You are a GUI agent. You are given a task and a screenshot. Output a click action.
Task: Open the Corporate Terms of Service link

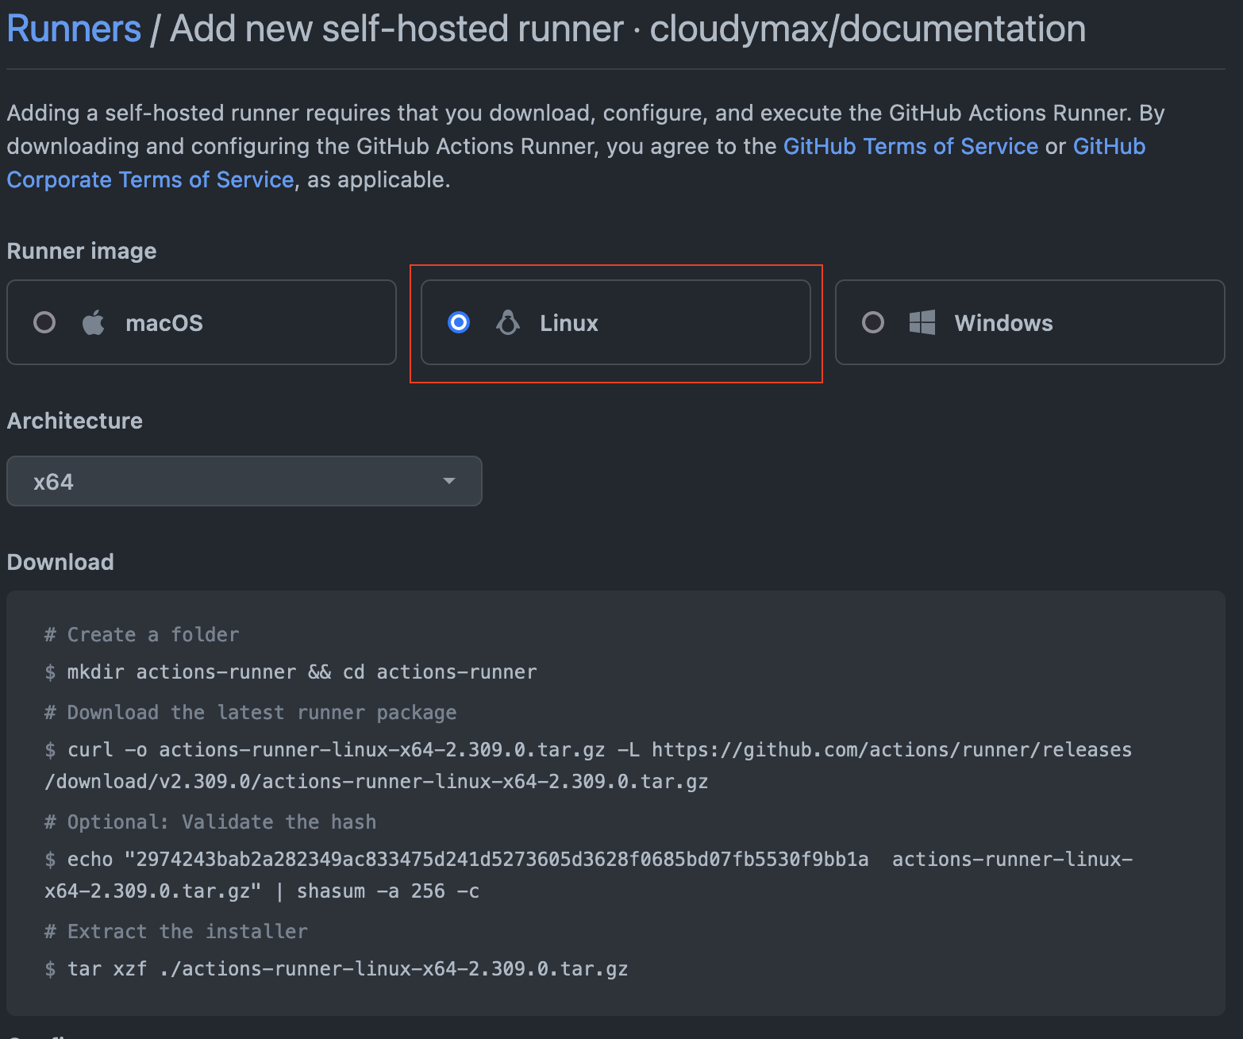pos(150,180)
